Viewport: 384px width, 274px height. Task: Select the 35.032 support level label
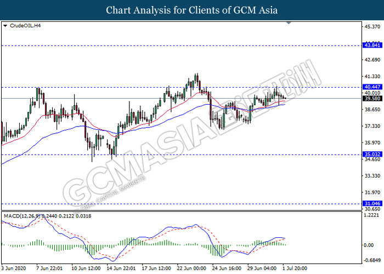[x=372, y=154]
